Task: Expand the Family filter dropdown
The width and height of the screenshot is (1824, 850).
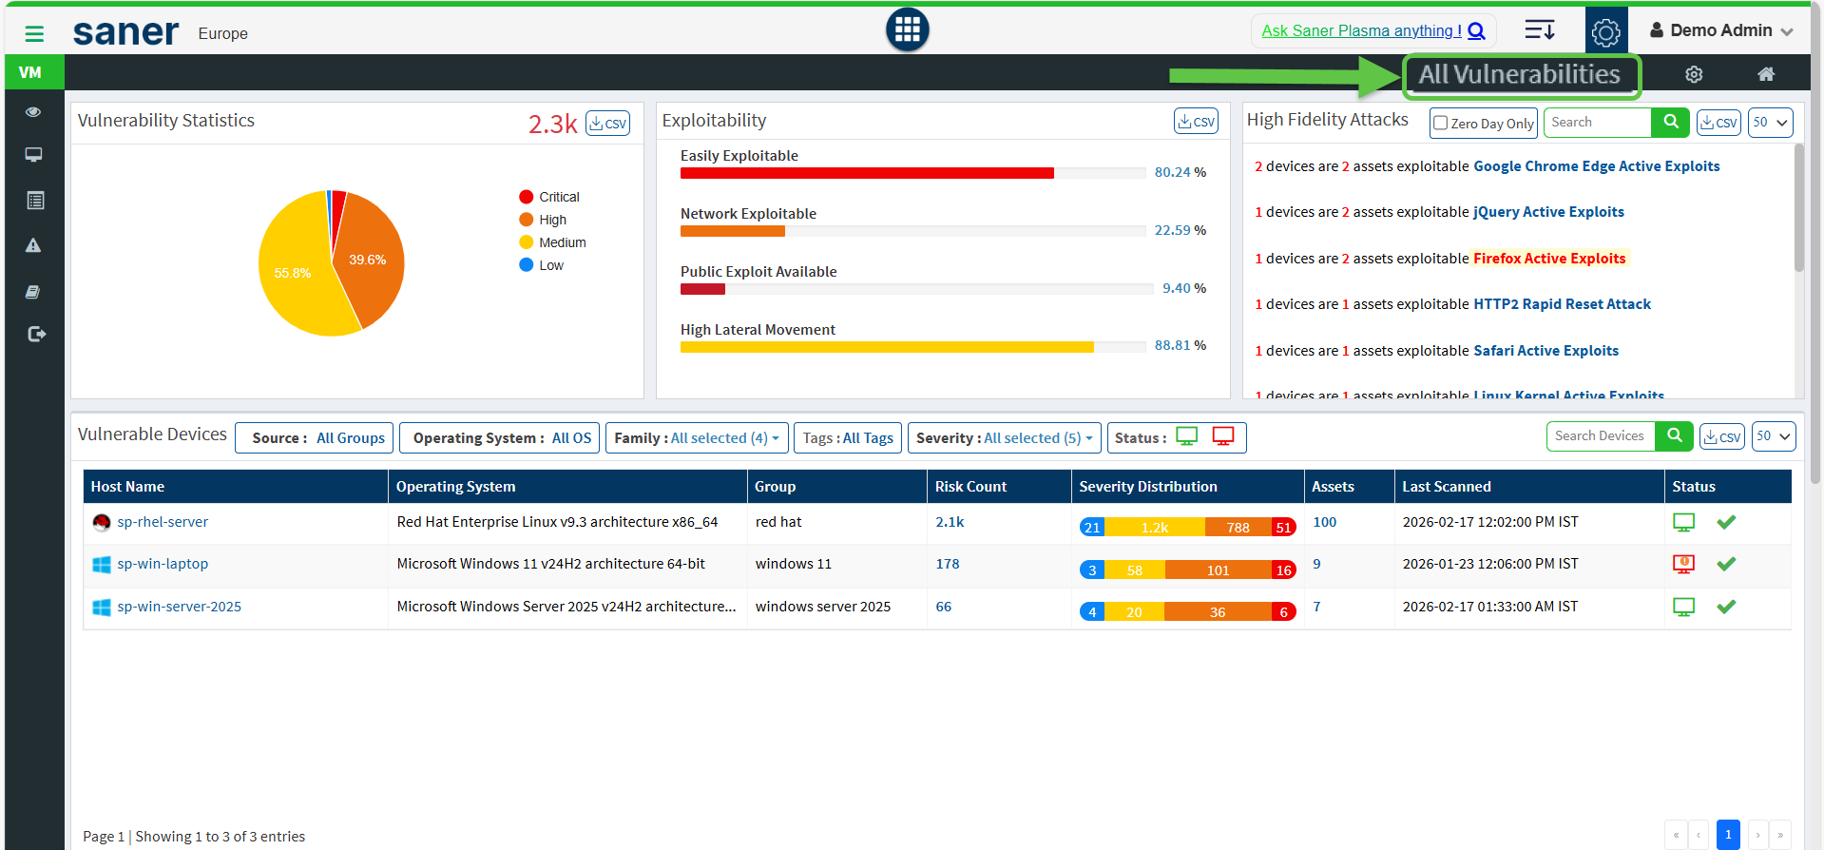Action: coord(696,438)
